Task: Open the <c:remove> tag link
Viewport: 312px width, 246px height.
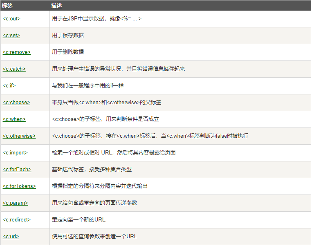Action: (x=17, y=52)
